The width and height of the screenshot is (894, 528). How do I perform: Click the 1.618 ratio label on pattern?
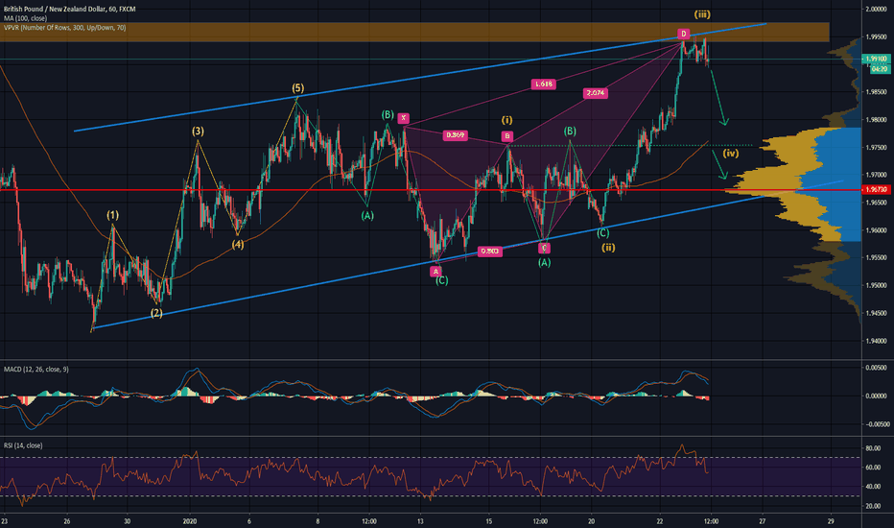pos(543,84)
